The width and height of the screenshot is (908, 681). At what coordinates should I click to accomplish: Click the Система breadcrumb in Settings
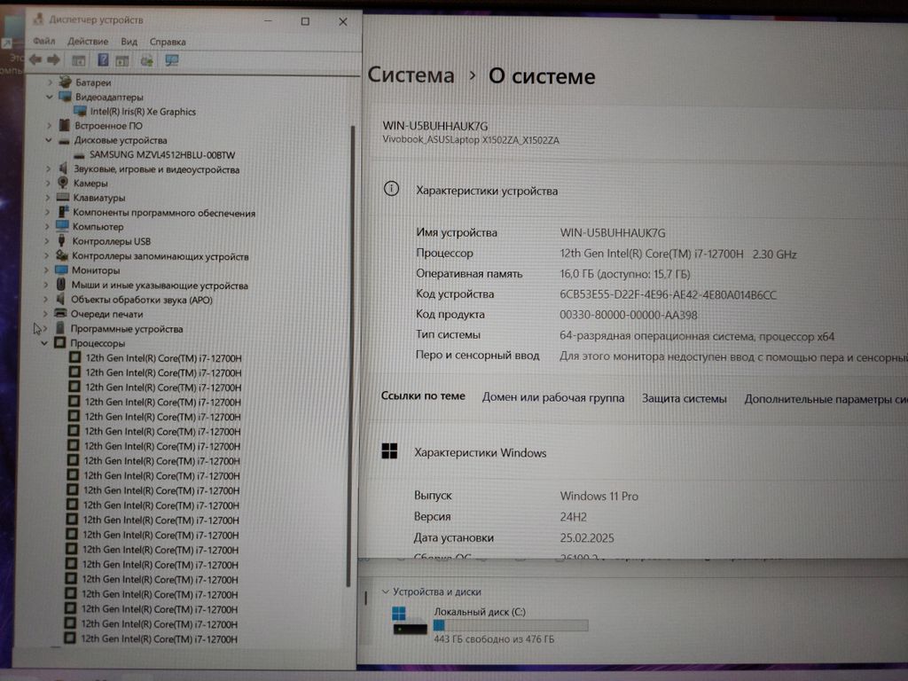click(x=411, y=75)
